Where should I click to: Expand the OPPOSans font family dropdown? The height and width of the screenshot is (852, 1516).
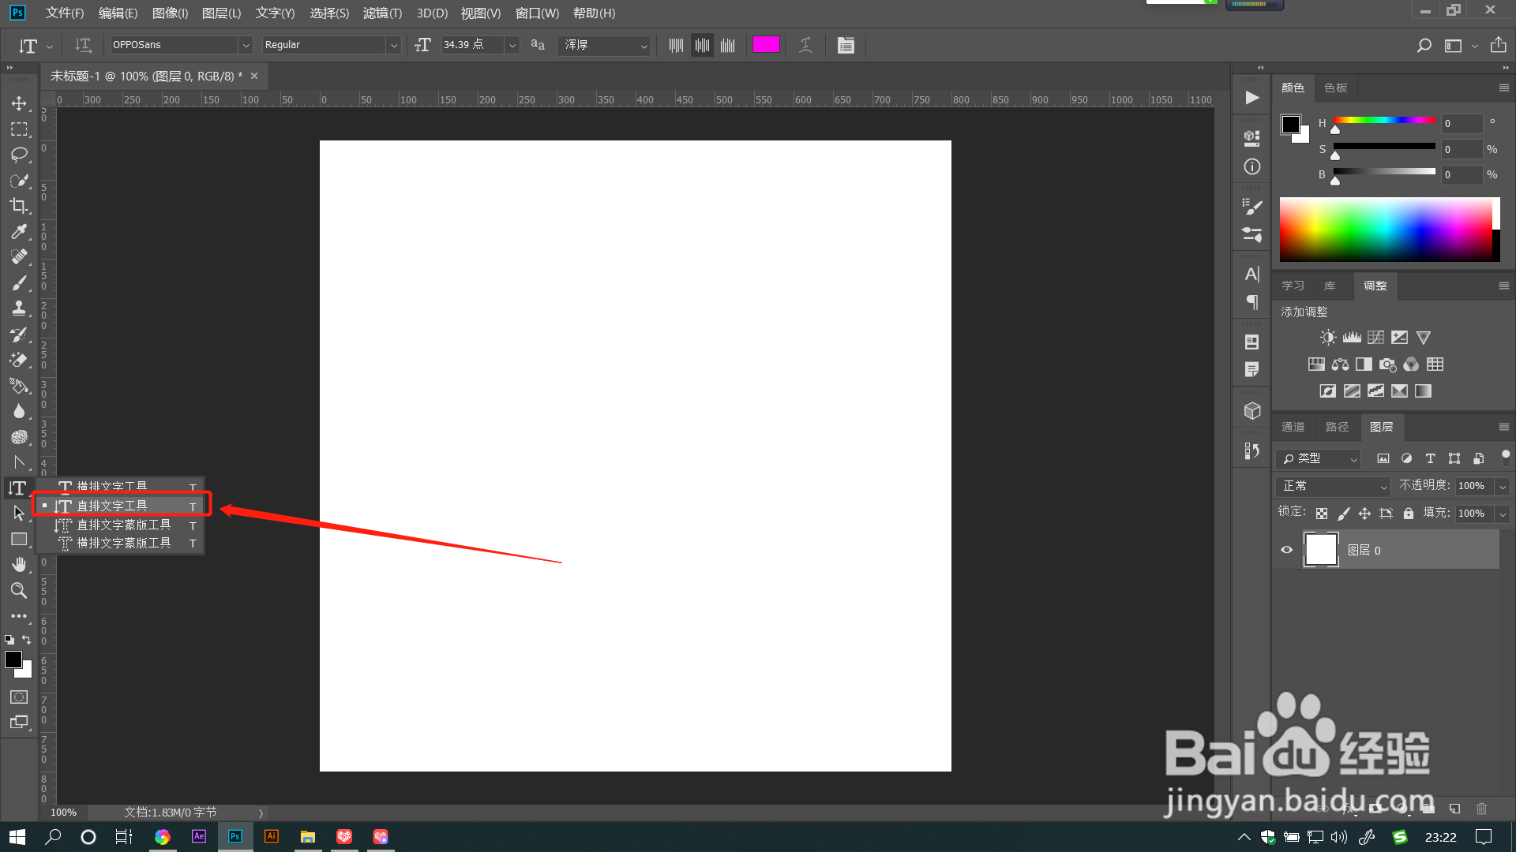click(x=246, y=45)
